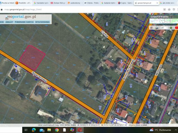Click the browser privacy shield icon
Image resolution: width=178 pixels, height=133 pixels.
[x=174, y=9]
